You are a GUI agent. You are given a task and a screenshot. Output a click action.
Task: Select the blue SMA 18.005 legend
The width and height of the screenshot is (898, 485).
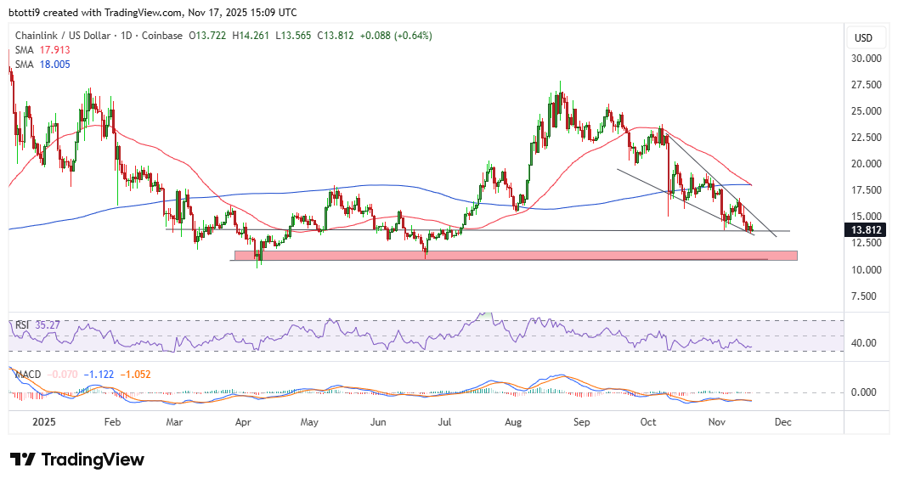pyautogui.click(x=35, y=63)
